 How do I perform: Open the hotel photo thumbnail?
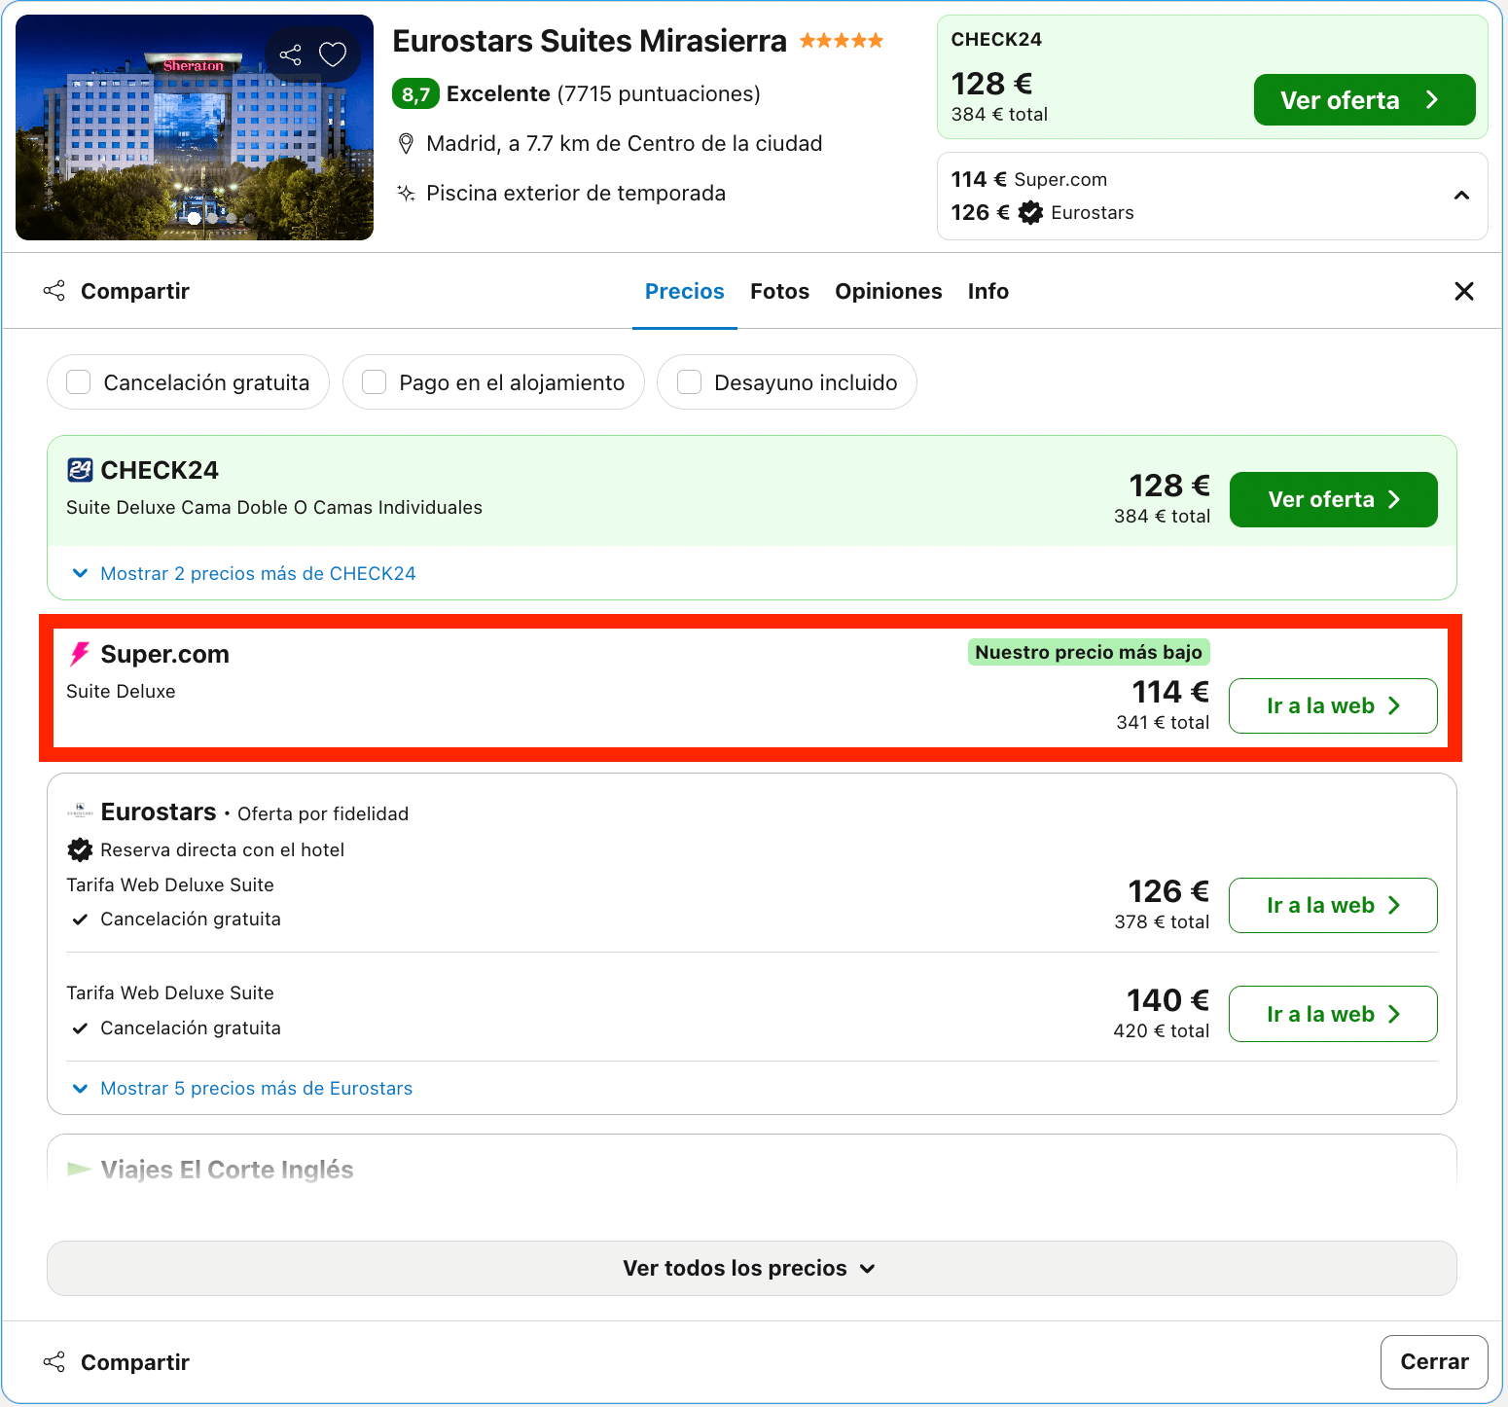pyautogui.click(x=195, y=127)
